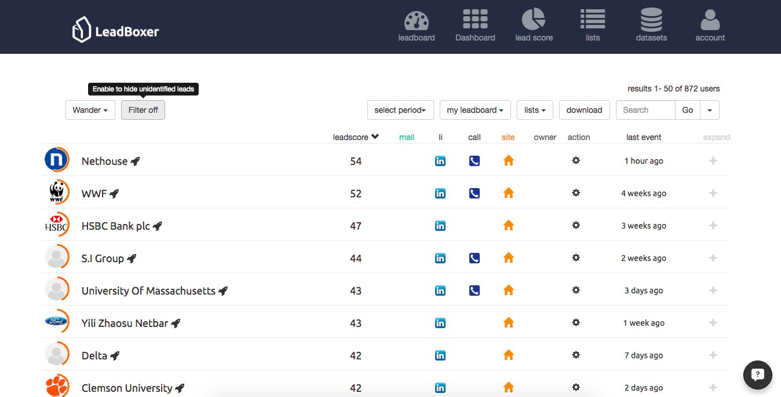
Task: Open the select period dropdown
Action: point(400,110)
